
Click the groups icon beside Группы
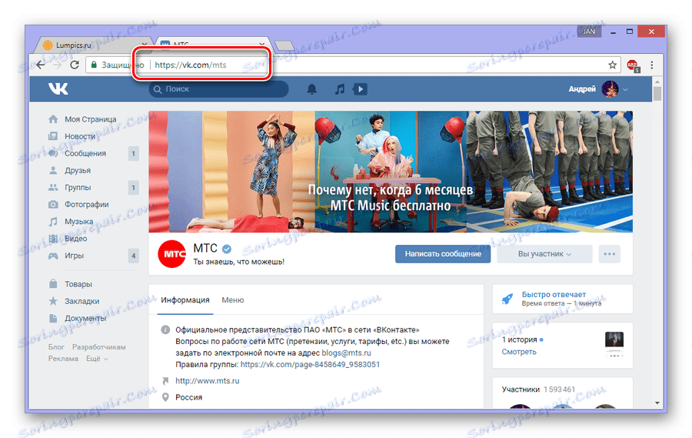(53, 187)
